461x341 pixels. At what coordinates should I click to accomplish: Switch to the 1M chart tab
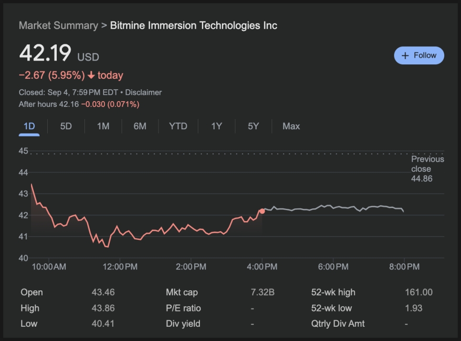click(x=103, y=126)
